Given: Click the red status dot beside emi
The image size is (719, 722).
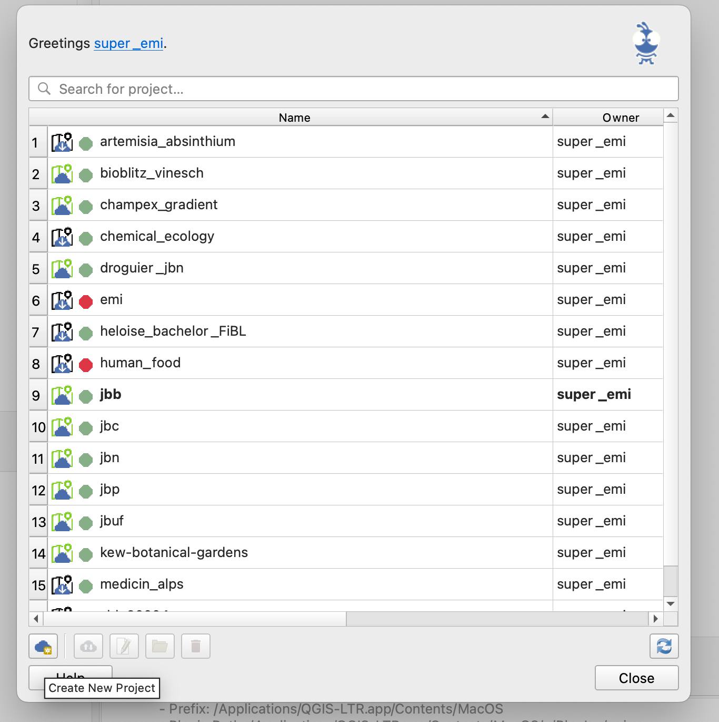Looking at the screenshot, I should [86, 301].
